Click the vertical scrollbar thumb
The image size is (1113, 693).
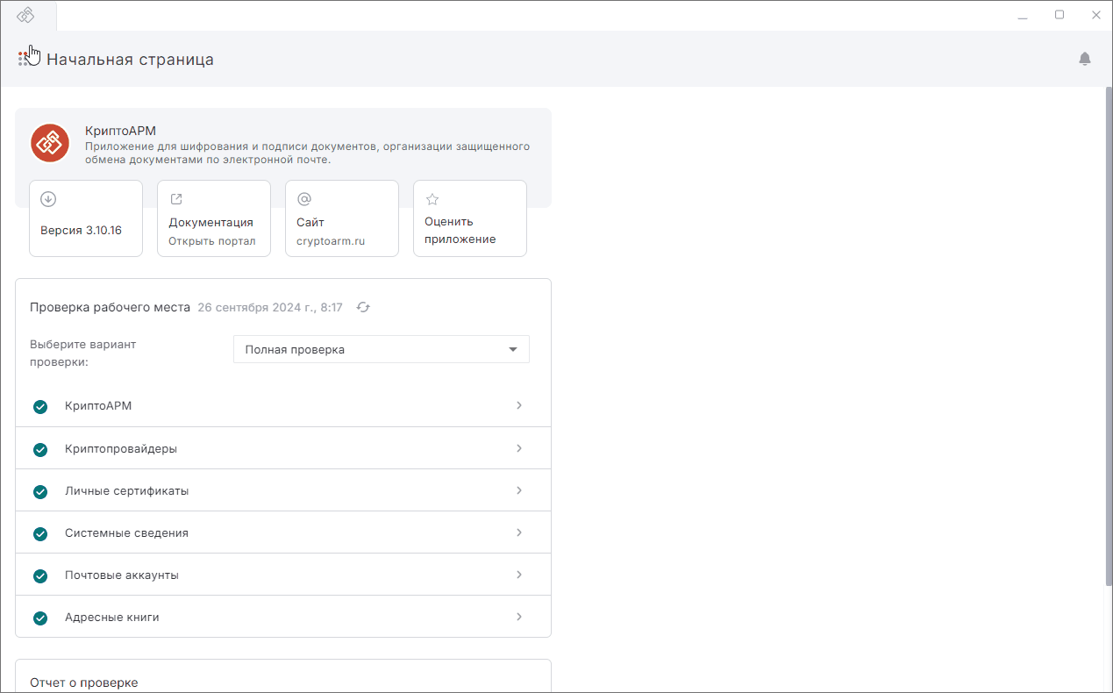[x=1109, y=336]
